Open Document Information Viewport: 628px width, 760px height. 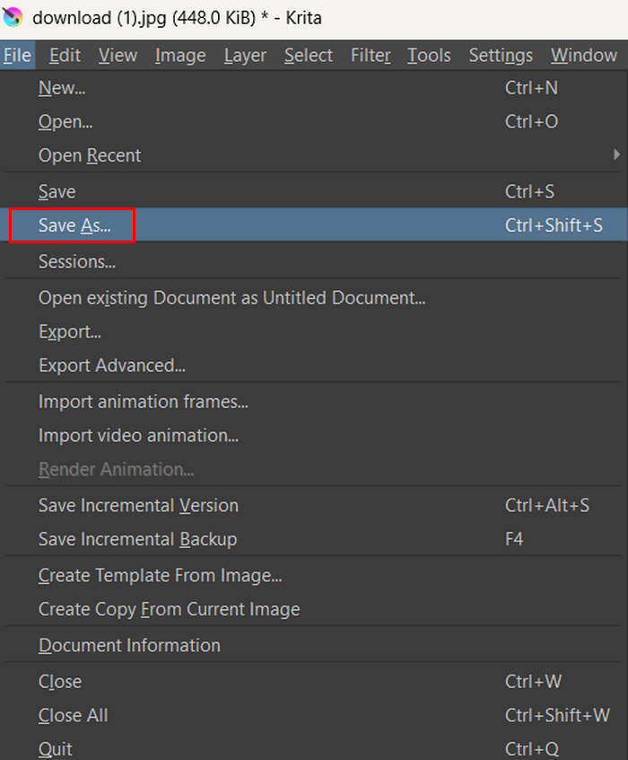pyautogui.click(x=314, y=646)
